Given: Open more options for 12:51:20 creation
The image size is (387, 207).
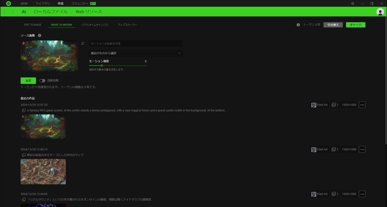Looking at the screenshot, I should [x=362, y=105].
